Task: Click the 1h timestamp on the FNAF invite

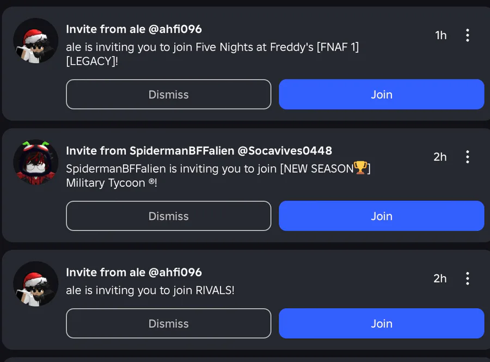Action: (x=440, y=35)
